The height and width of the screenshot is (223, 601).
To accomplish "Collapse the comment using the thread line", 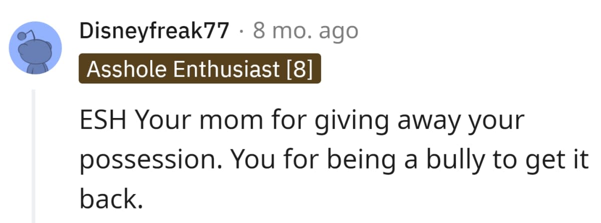I will [34, 155].
